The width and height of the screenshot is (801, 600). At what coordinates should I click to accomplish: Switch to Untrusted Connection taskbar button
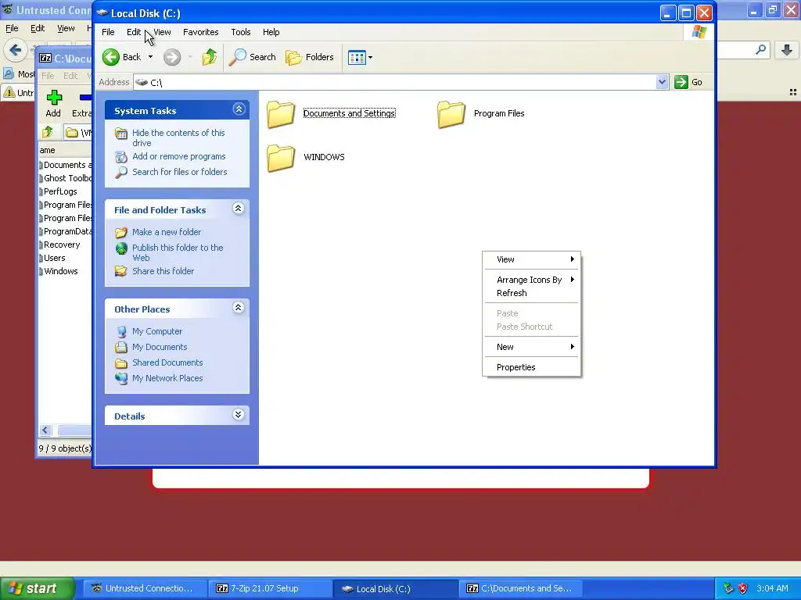(145, 589)
